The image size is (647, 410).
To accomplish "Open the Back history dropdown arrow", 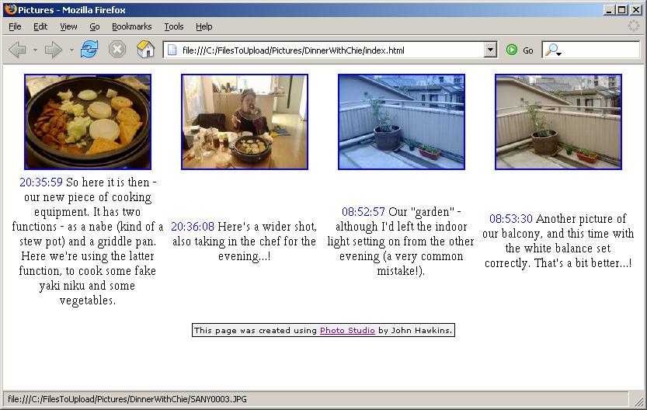I will (x=35, y=50).
